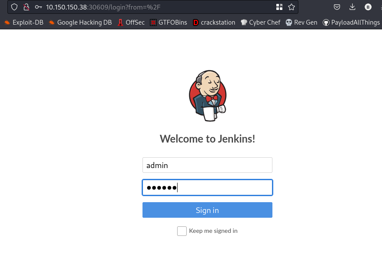The image size is (382, 270).
Task: Open the Downloads arrow icon
Action: point(352,7)
